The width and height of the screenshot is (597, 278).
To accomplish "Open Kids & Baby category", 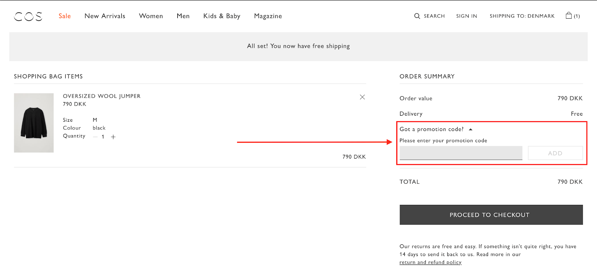I will pyautogui.click(x=222, y=16).
